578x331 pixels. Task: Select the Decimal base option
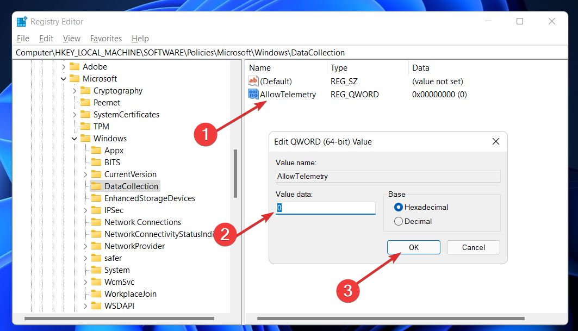click(398, 221)
